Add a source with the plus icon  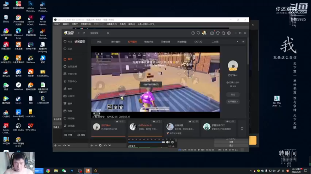point(92,145)
